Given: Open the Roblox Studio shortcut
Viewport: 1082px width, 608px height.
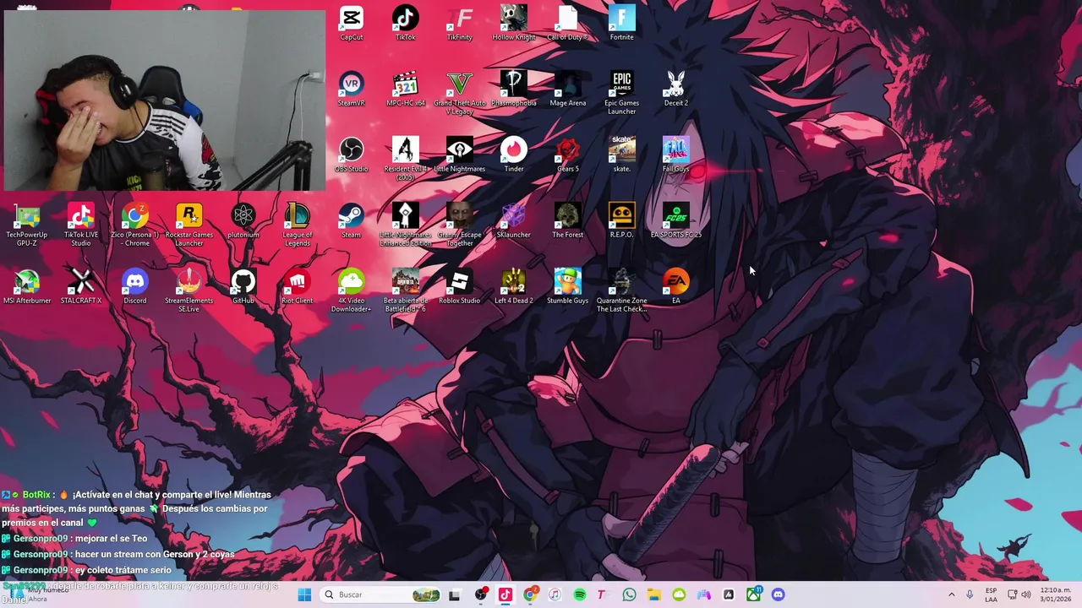Looking at the screenshot, I should [x=460, y=286].
